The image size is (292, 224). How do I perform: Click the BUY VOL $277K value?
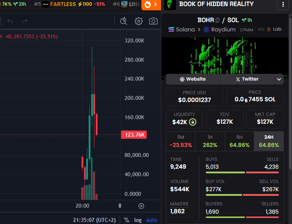(214, 189)
